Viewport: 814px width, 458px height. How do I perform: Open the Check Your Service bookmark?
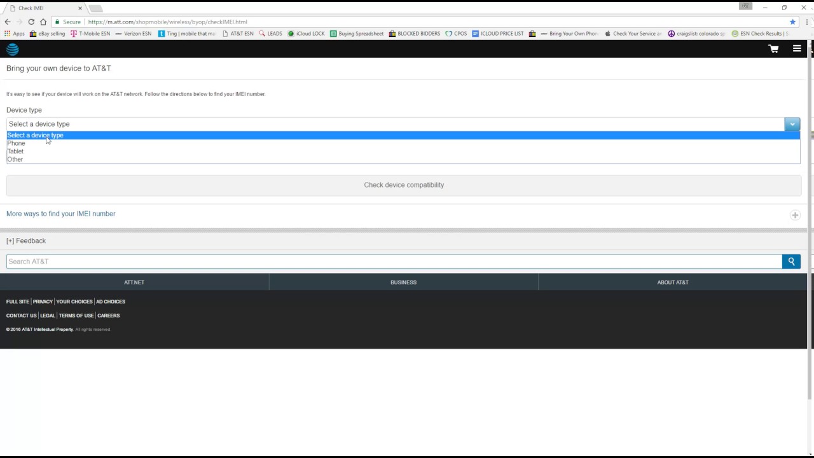pyautogui.click(x=633, y=34)
